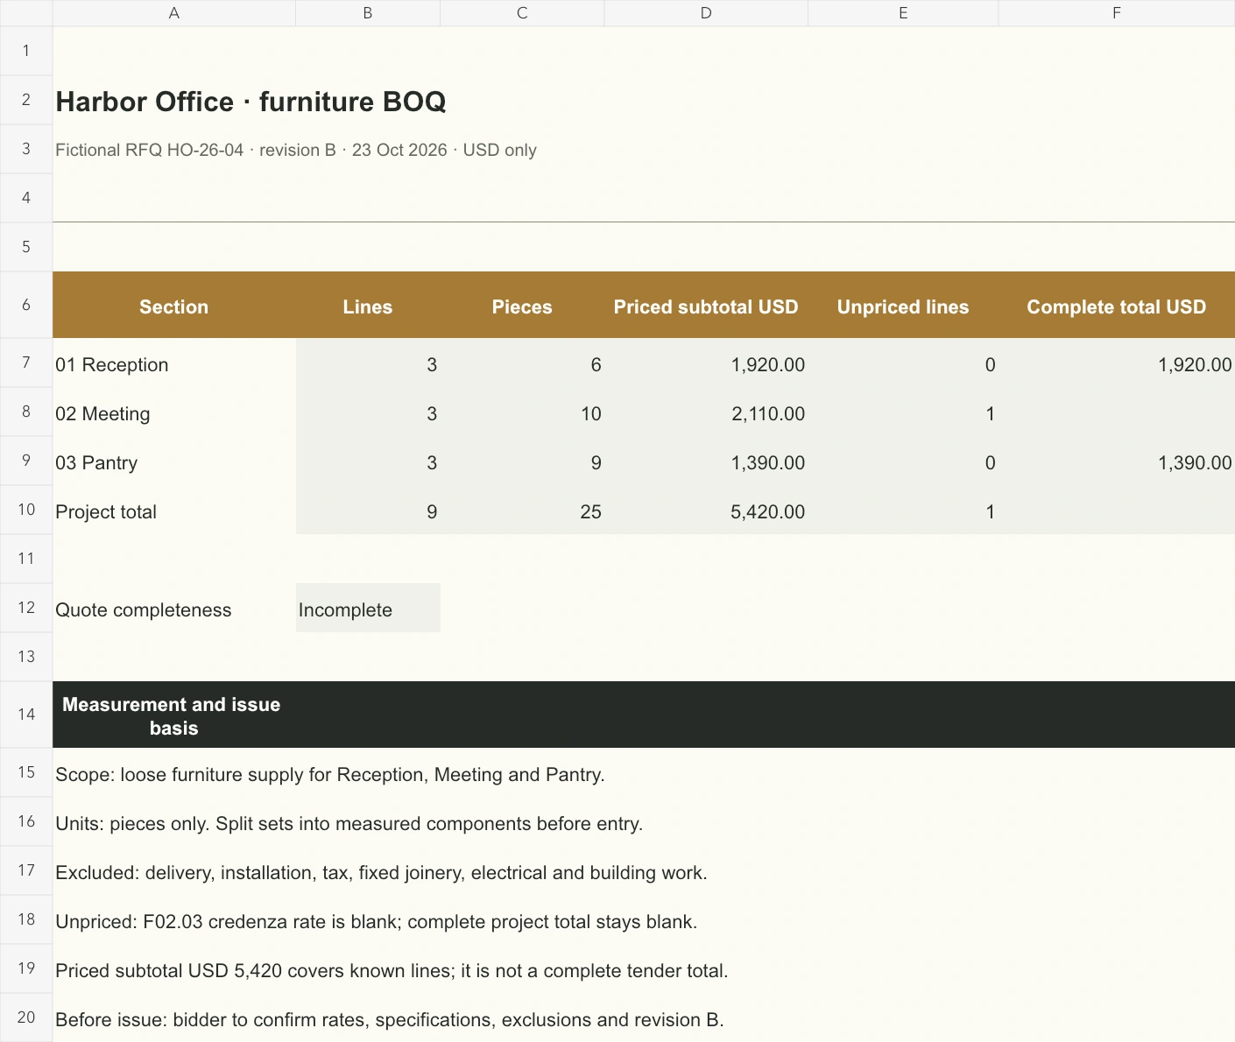The image size is (1235, 1042).
Task: Select Meeting unpriced lines value 1
Action: (903, 412)
